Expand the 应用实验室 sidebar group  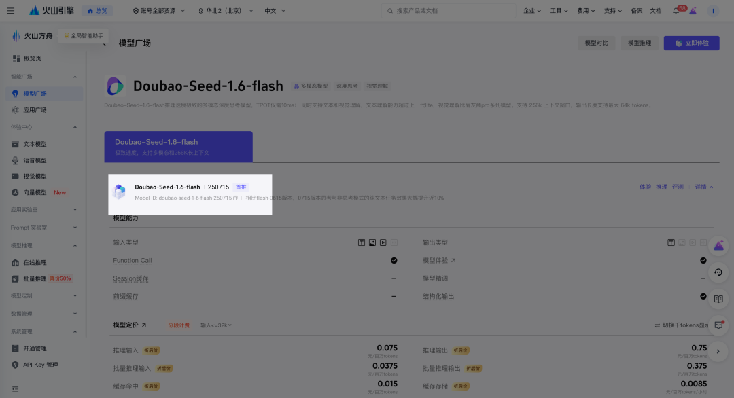pyautogui.click(x=75, y=209)
